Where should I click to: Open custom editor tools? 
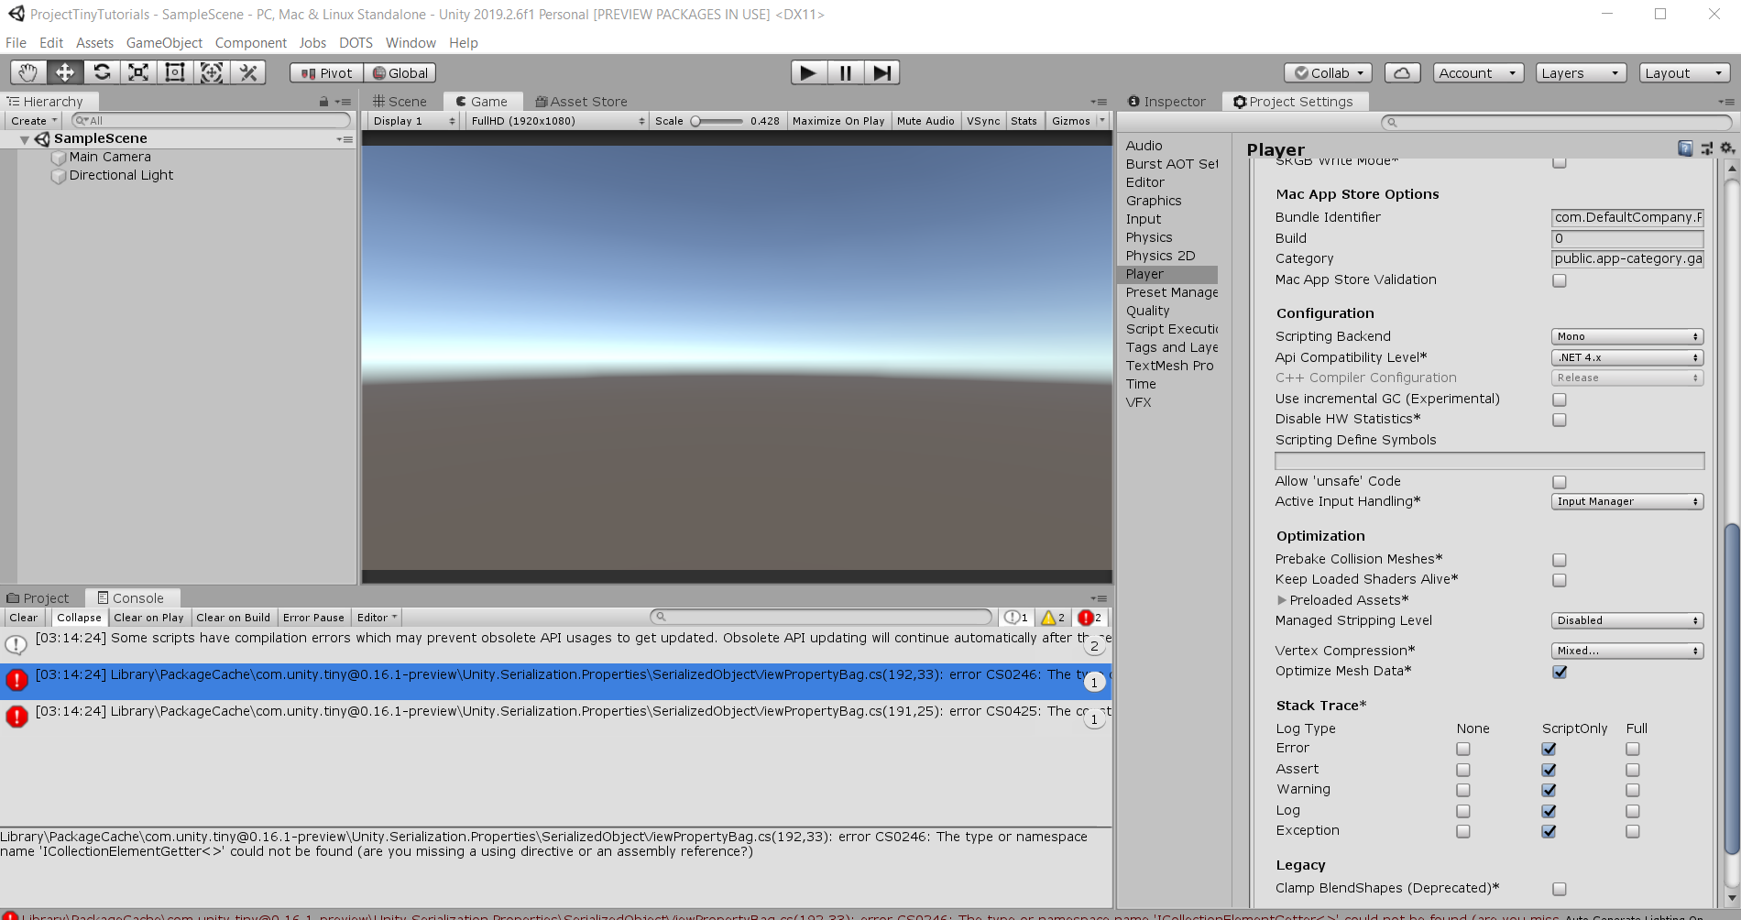[x=248, y=72]
